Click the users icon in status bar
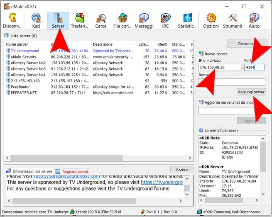Screen dimensions: 272x217 (72, 212)
